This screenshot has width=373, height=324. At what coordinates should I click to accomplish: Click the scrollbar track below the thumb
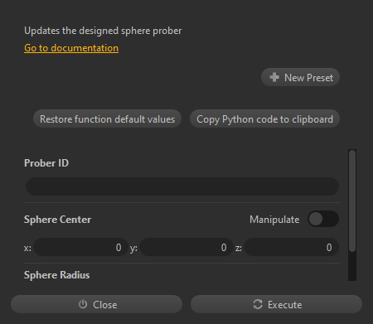click(x=352, y=267)
